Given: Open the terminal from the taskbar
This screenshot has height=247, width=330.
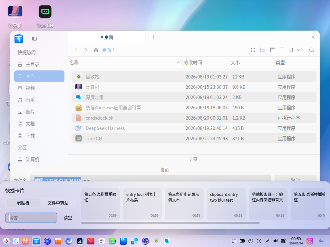Looking at the screenshot, I should coord(91,241).
